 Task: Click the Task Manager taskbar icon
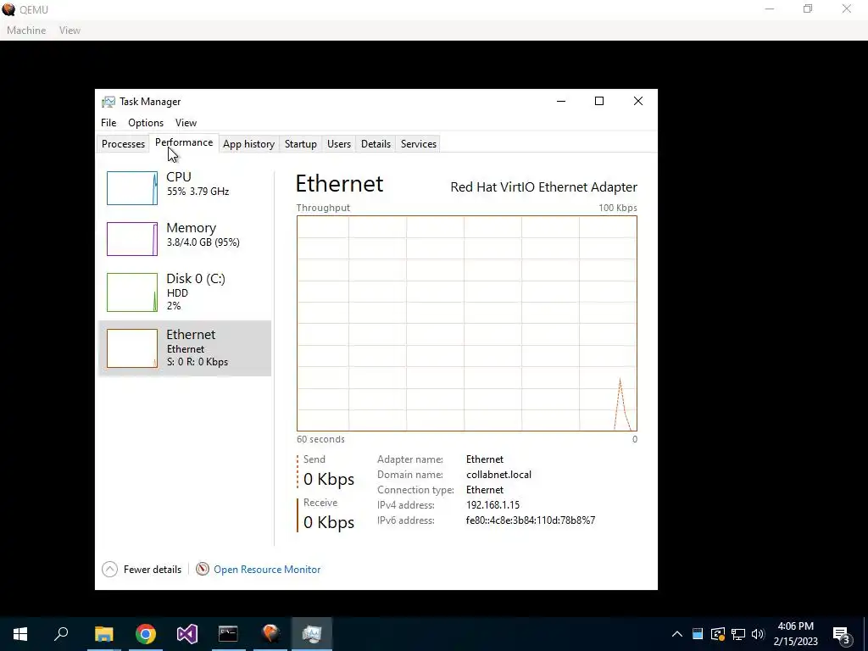[x=312, y=634]
